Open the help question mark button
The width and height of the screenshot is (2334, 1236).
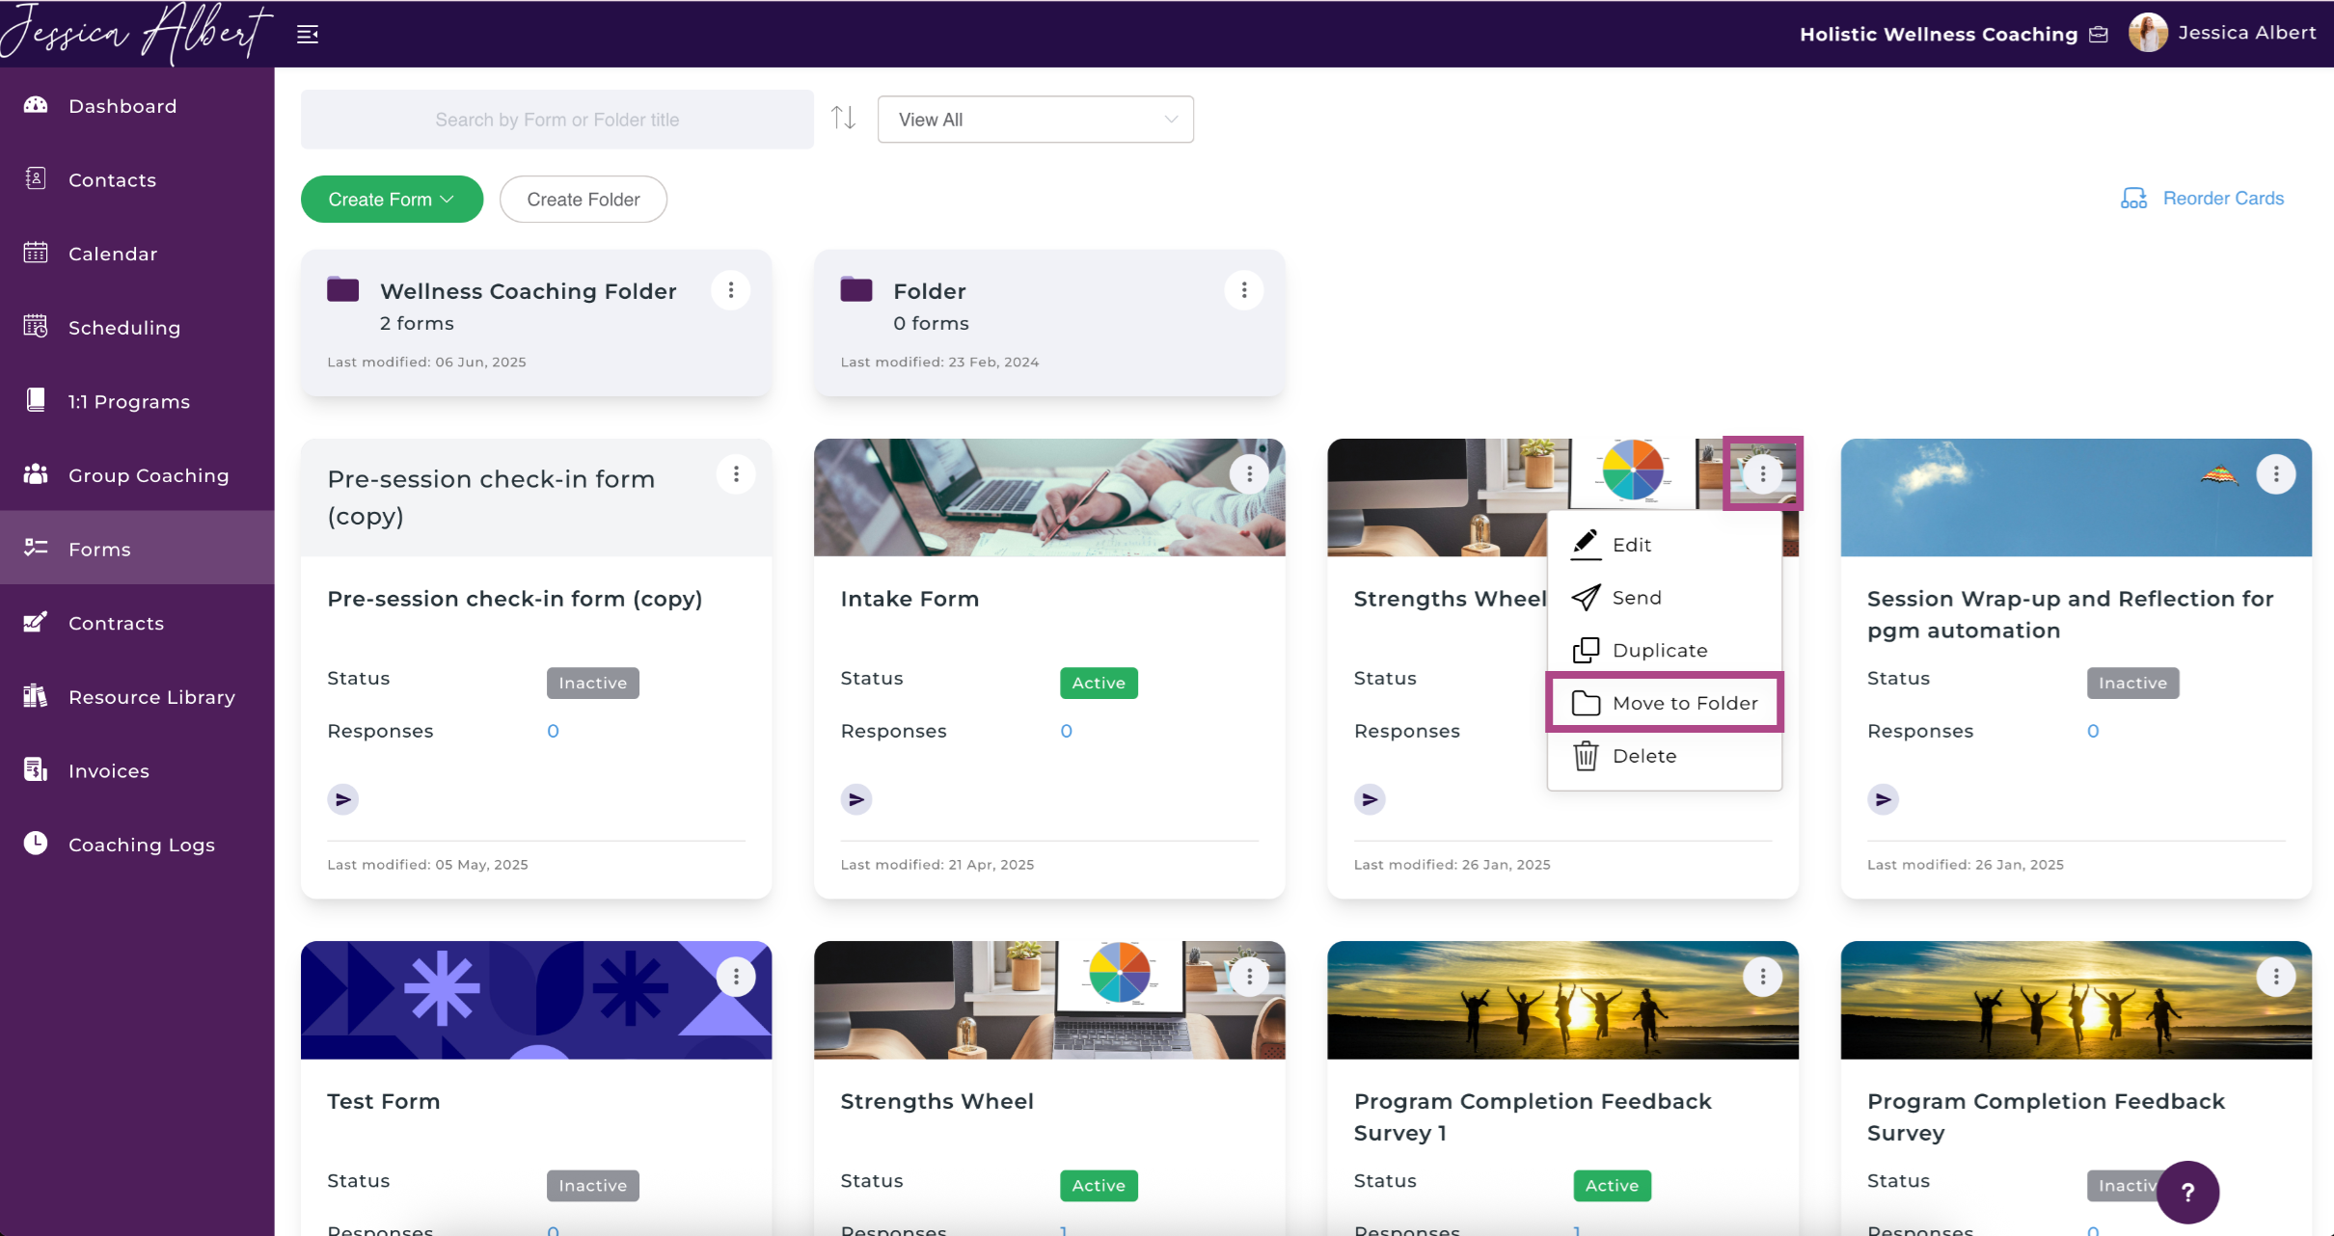(x=2188, y=1193)
